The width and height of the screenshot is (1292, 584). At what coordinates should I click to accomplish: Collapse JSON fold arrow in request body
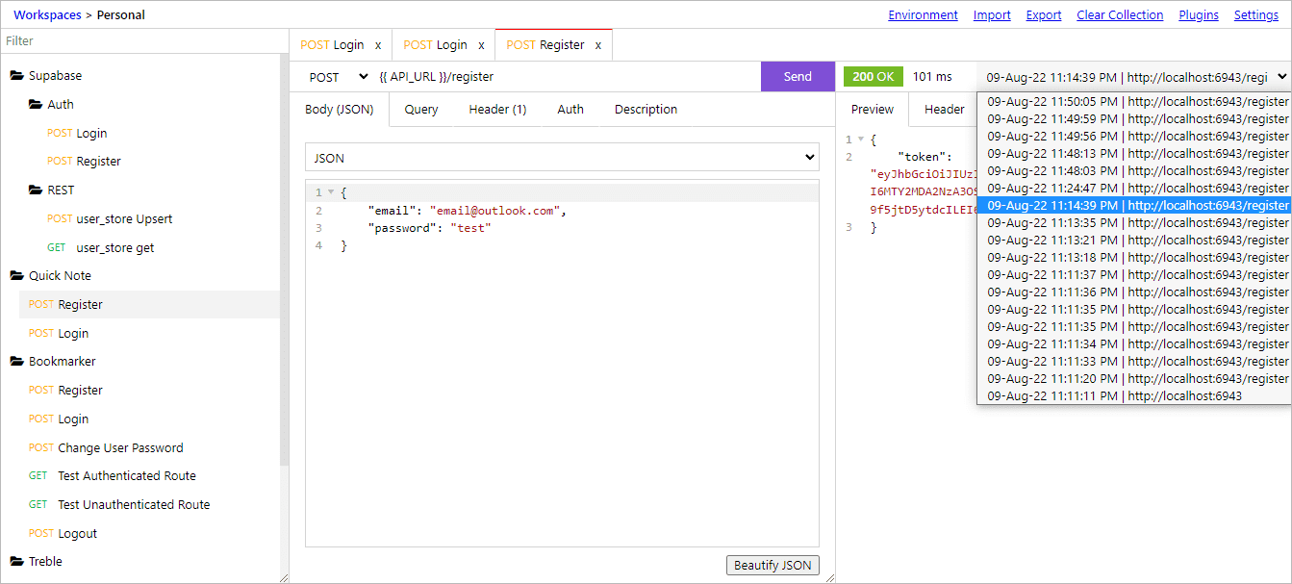pyautogui.click(x=330, y=192)
